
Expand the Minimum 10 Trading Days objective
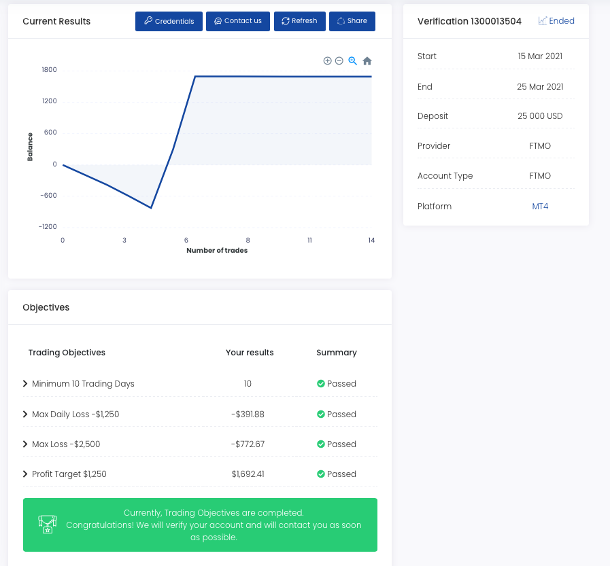click(x=26, y=384)
